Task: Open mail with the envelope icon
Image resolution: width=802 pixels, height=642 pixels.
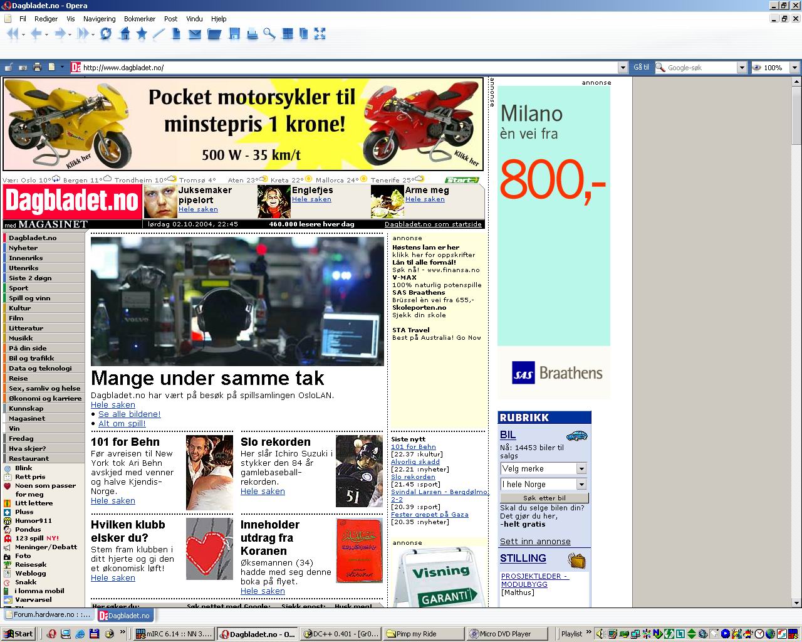Action: tap(195, 34)
